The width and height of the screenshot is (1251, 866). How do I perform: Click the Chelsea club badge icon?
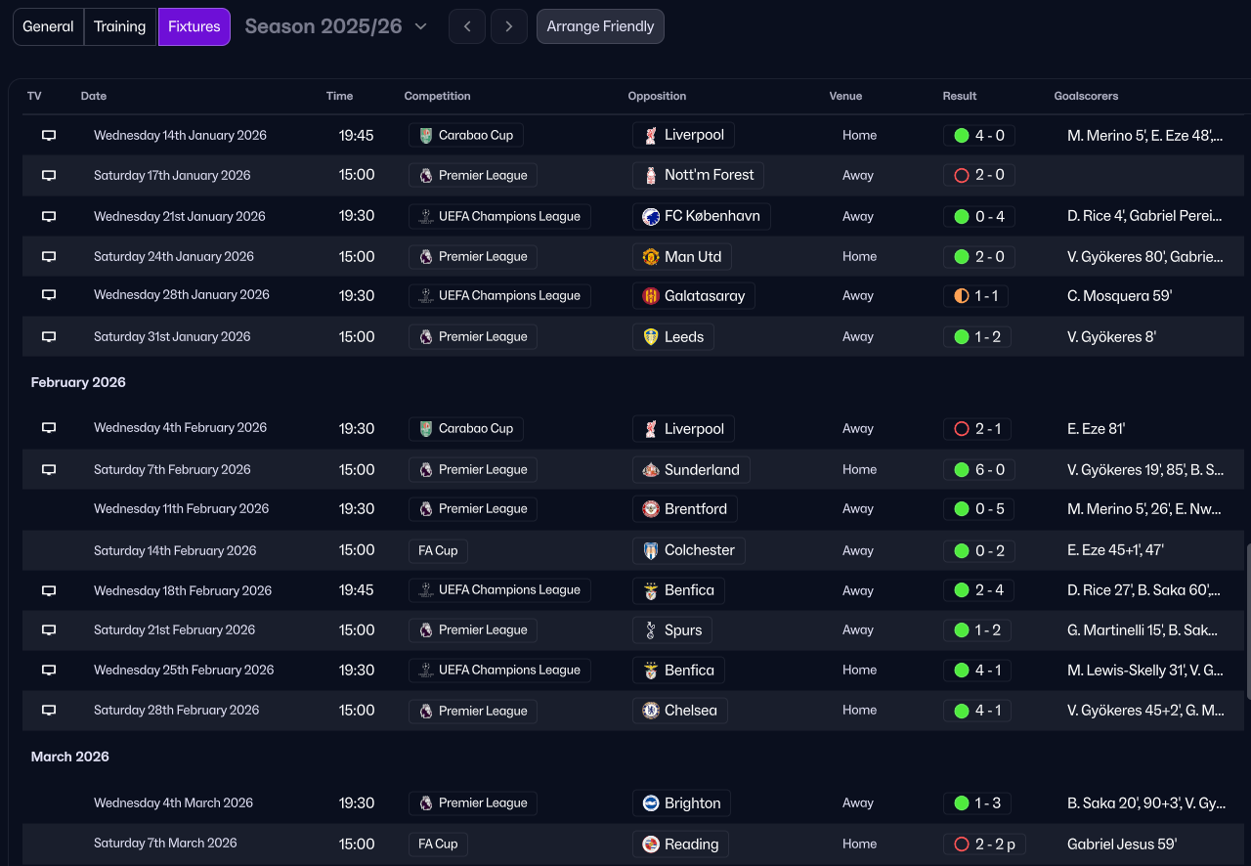click(651, 711)
